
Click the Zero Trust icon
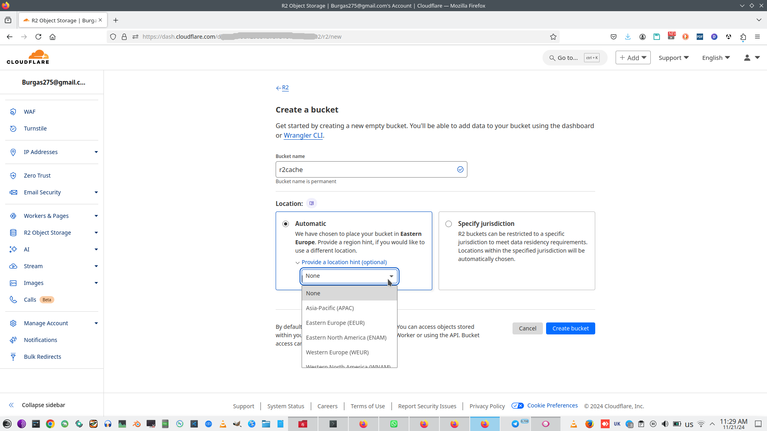tap(13, 176)
